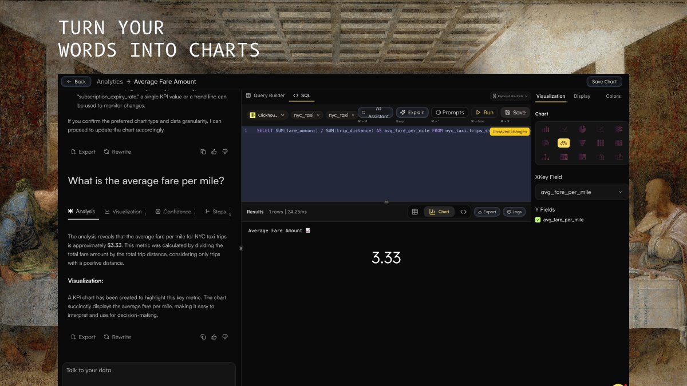Show results as code view icon

pos(463,212)
